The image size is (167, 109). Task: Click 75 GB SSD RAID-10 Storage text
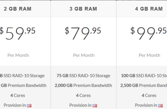pyautogui.click(x=83, y=76)
